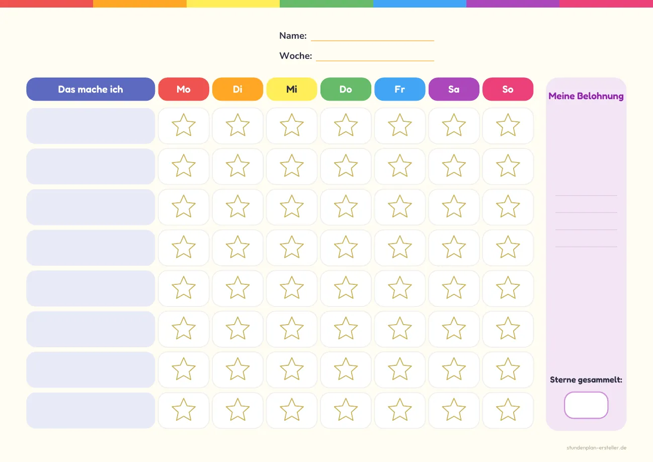Select the first task field under Das mache ich
Viewport: 653px width, 462px height.
pos(91,126)
